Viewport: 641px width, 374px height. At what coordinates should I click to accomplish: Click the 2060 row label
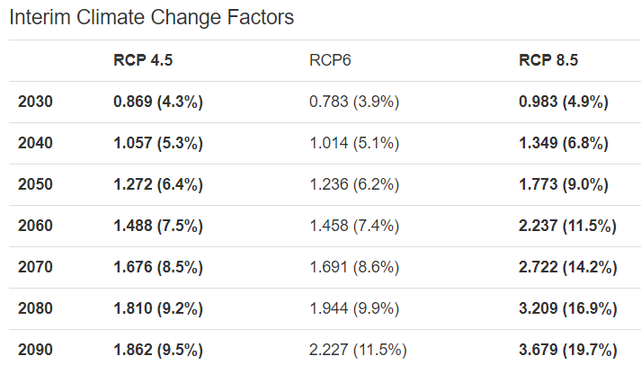click(x=35, y=226)
